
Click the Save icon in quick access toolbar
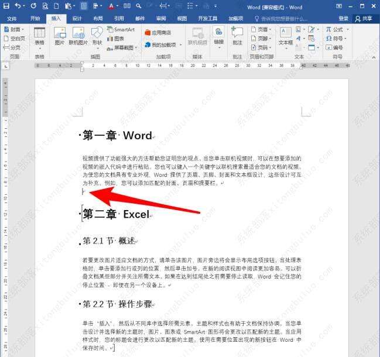pos(6,6)
